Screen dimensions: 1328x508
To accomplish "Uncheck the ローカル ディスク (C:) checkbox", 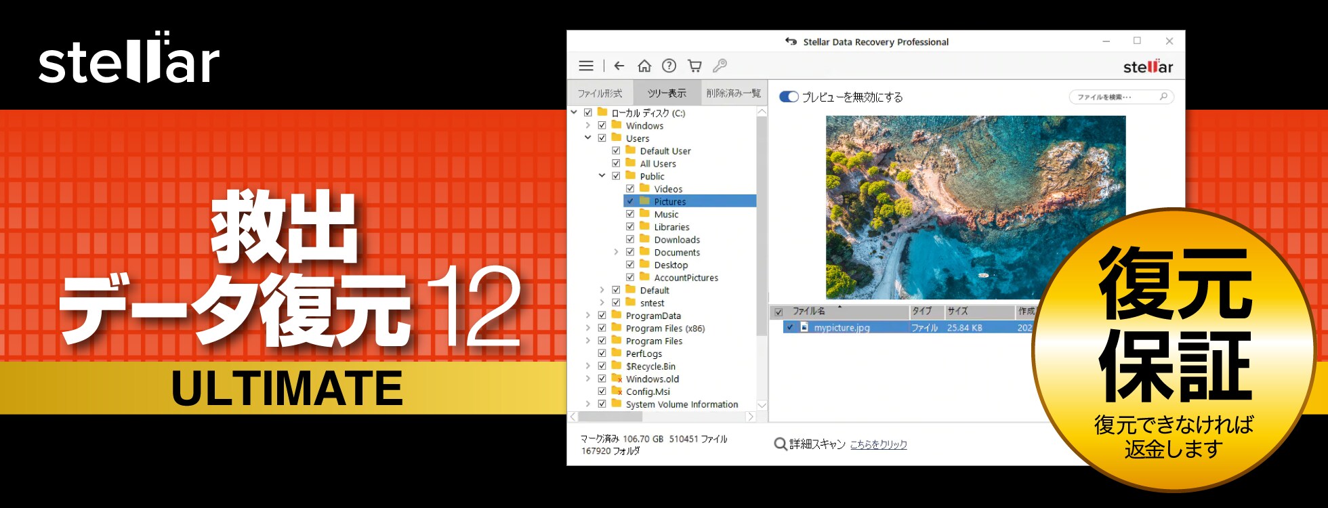I will click(x=588, y=113).
